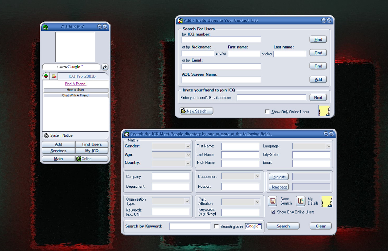Click the Add button in ICQ contact list
Screen dimensions: 388x251
click(58, 144)
